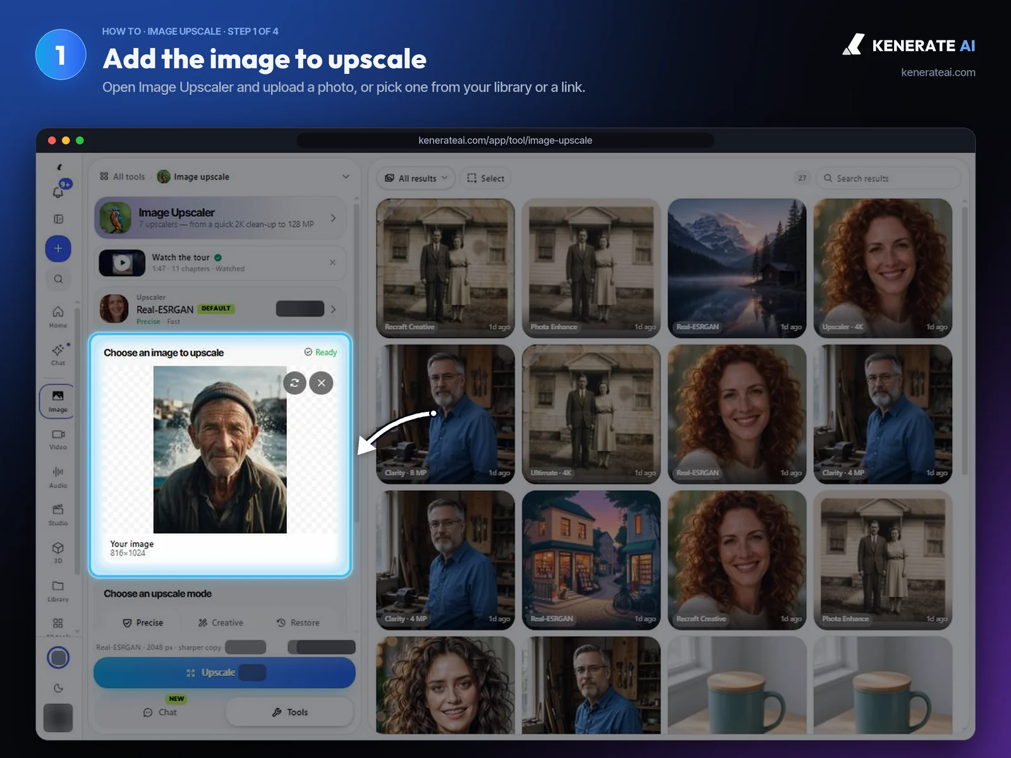The width and height of the screenshot is (1011, 758).
Task: Click the left panel vertical scrollbar
Action: pos(356,363)
